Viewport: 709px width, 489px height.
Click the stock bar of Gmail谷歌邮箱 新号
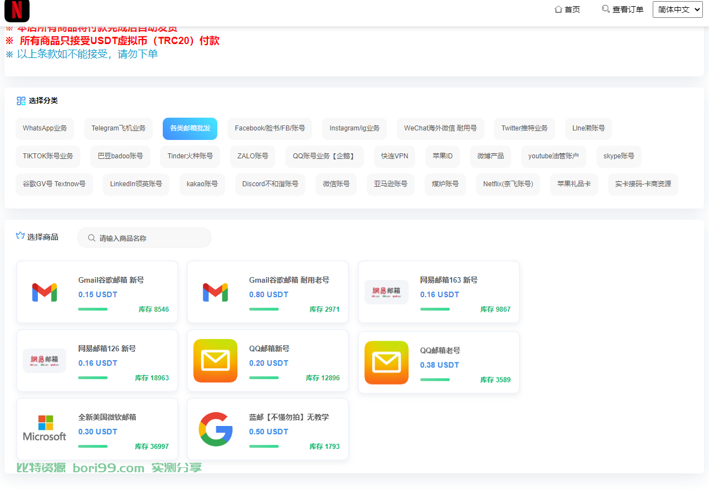tap(93, 309)
